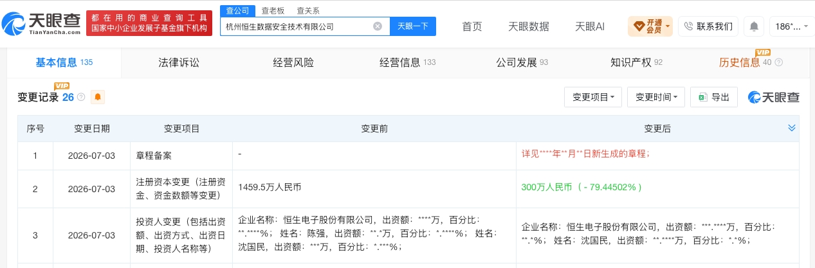815x268 pixels.
Task: Click the Excel icon on 导出 button
Action: tap(703, 97)
